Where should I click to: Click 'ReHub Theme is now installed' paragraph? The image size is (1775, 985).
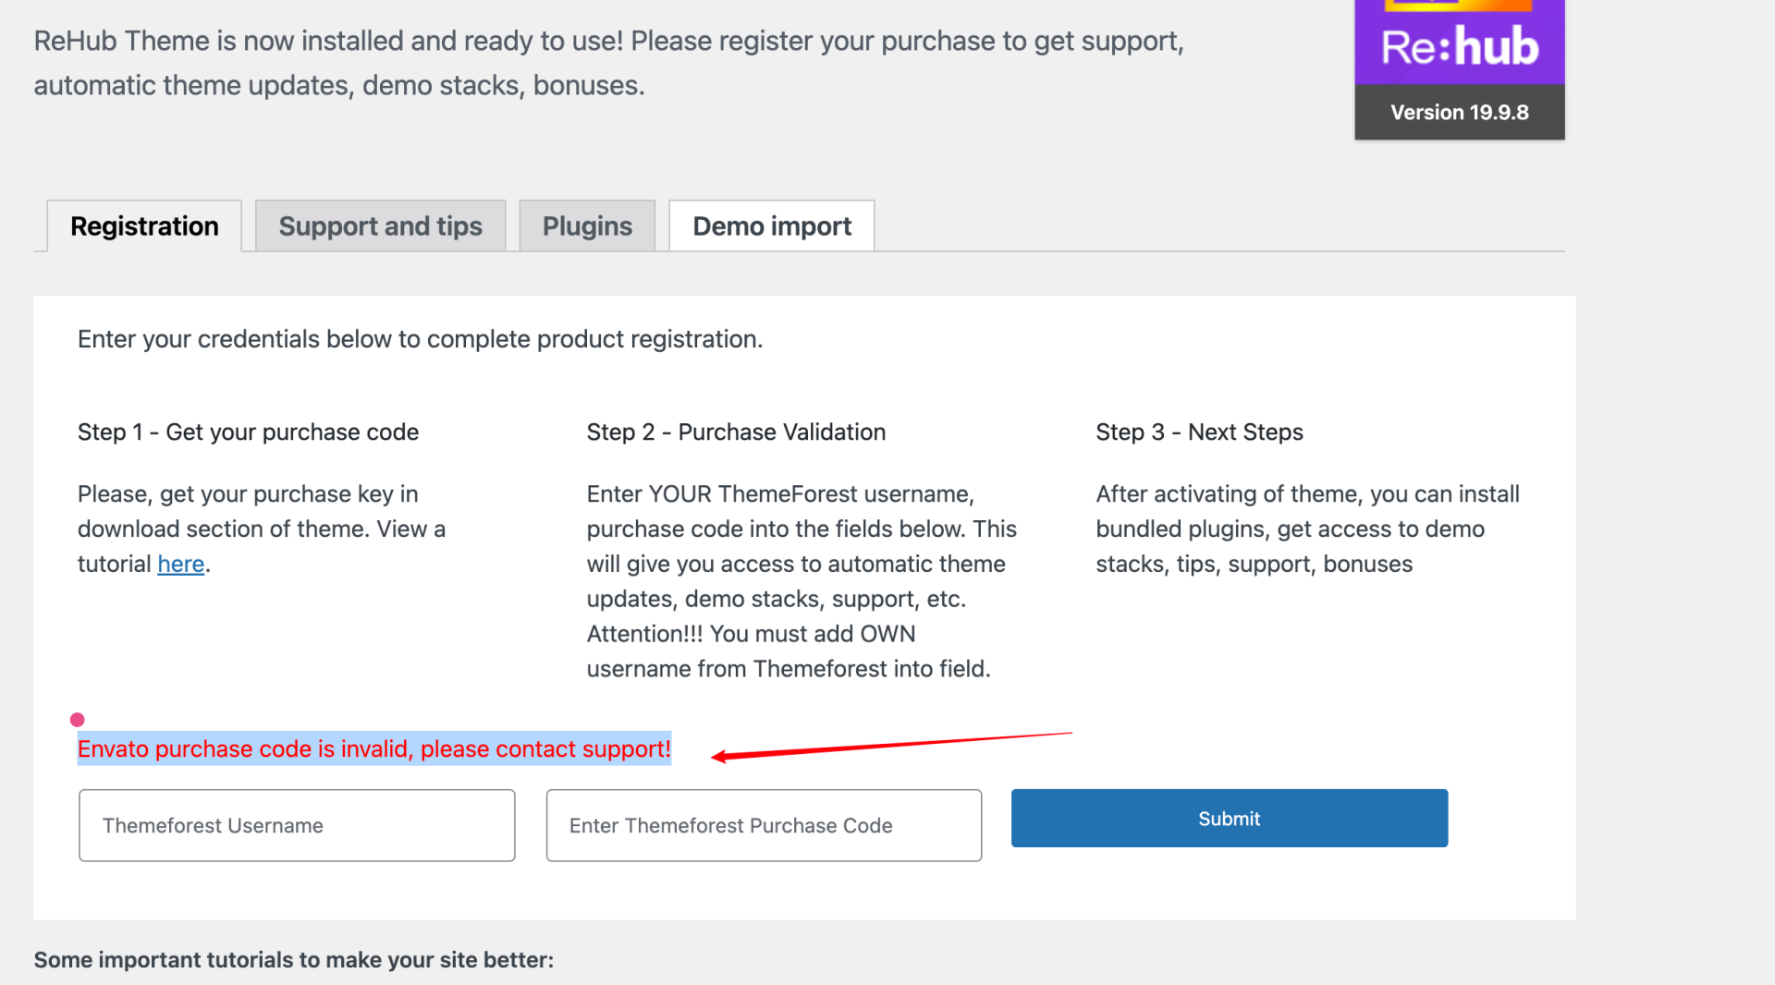point(609,63)
